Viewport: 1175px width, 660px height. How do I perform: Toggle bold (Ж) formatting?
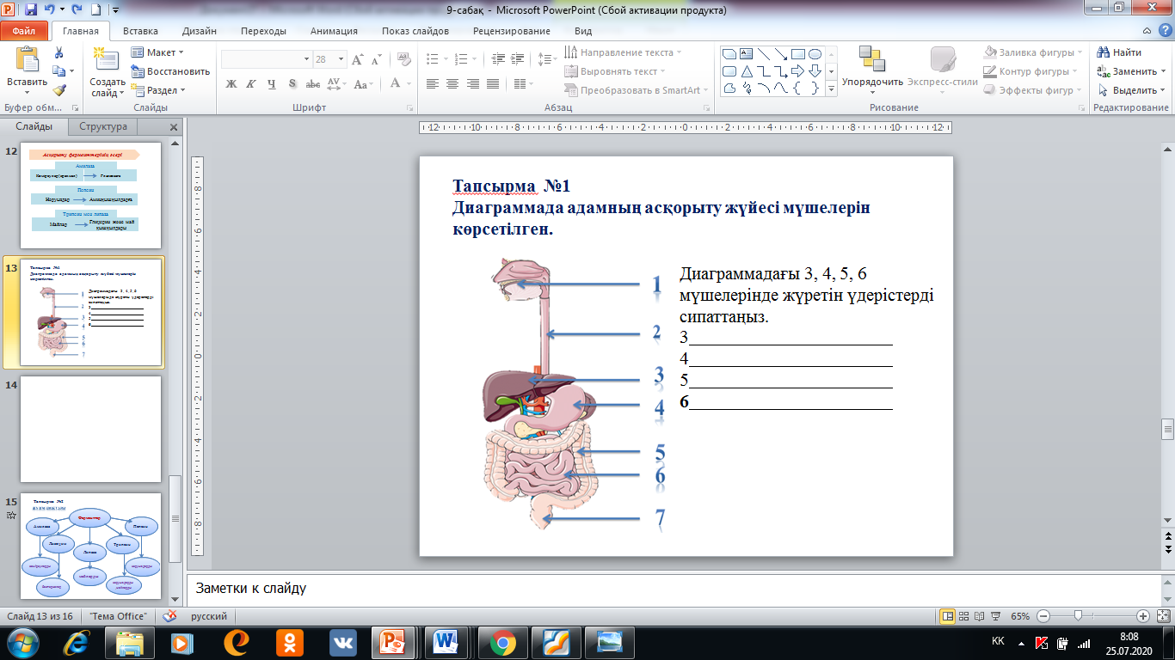pos(231,84)
